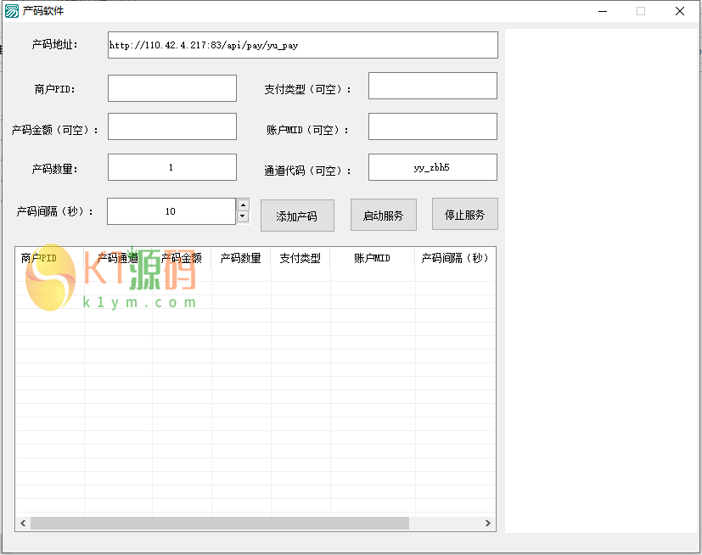Screen dimensions: 702x555
Task: Select the 产码金额（可空） text box
Action: point(172,126)
